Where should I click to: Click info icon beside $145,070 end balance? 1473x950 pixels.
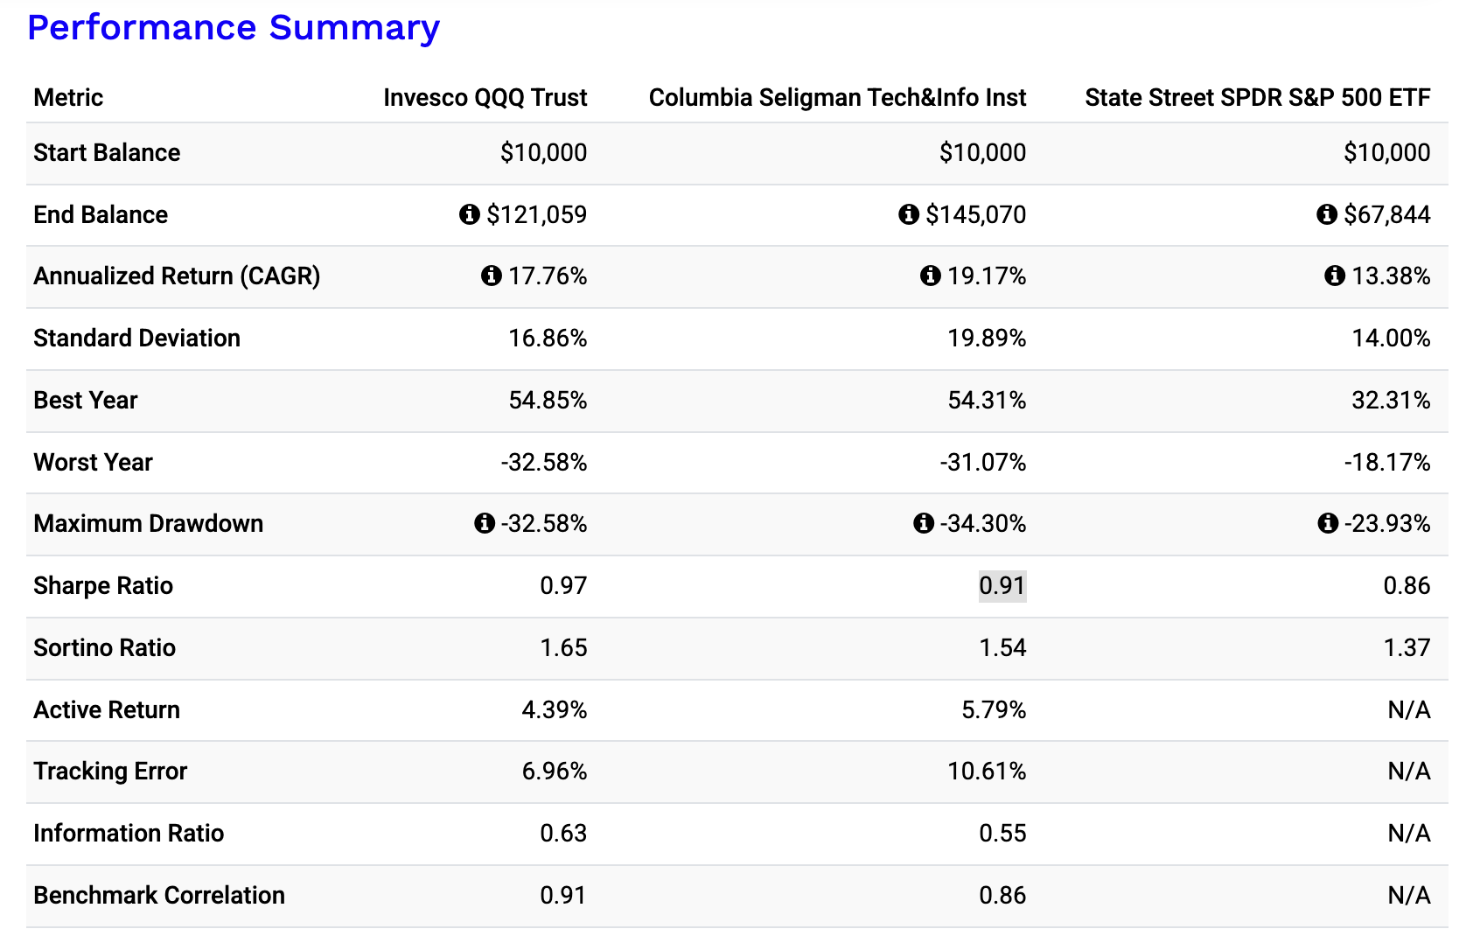[x=909, y=214]
